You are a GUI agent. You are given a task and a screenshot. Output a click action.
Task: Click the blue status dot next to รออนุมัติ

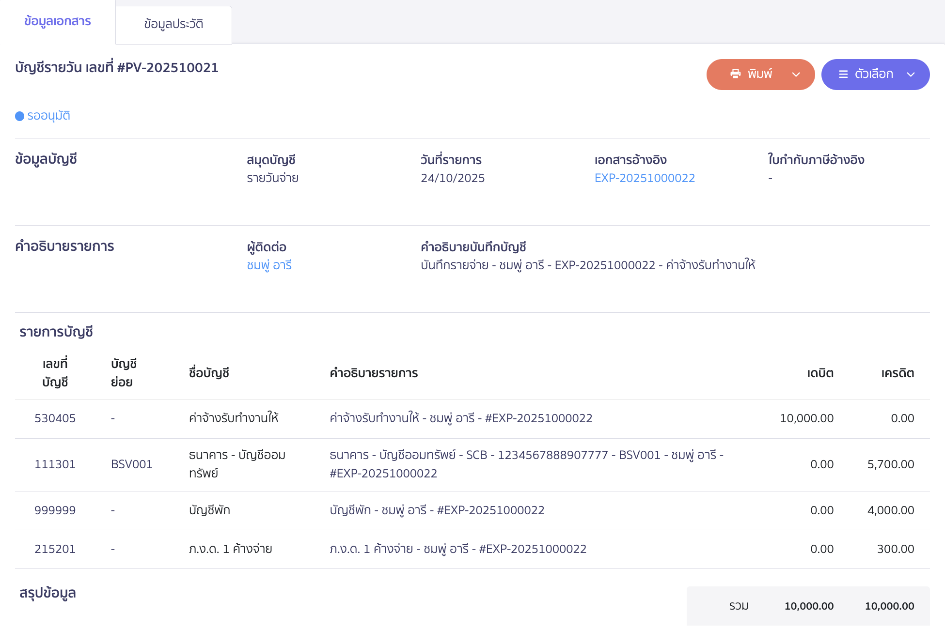click(x=19, y=116)
